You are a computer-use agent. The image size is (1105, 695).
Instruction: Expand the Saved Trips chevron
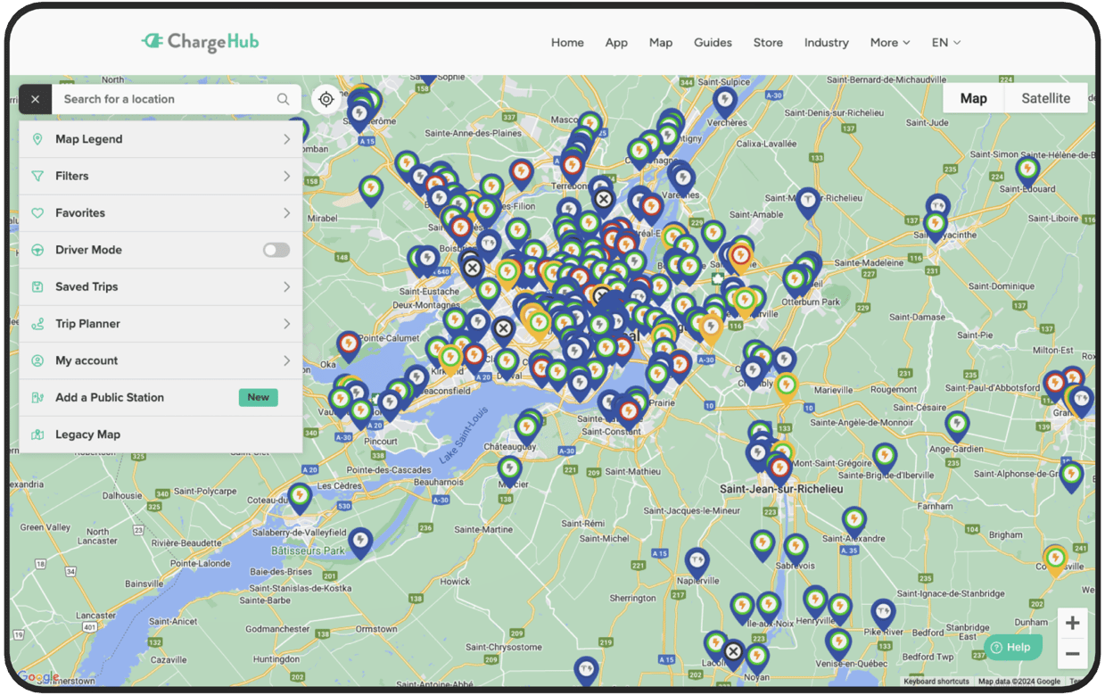(x=287, y=286)
